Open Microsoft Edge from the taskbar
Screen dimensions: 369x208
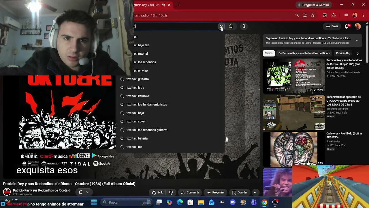click(x=180, y=202)
